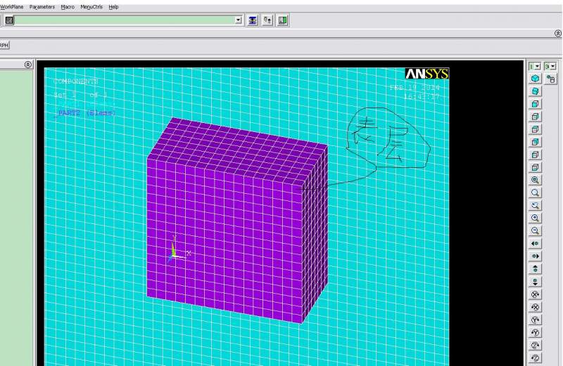
Task: Set the Back view cube icon
Action: [535, 143]
